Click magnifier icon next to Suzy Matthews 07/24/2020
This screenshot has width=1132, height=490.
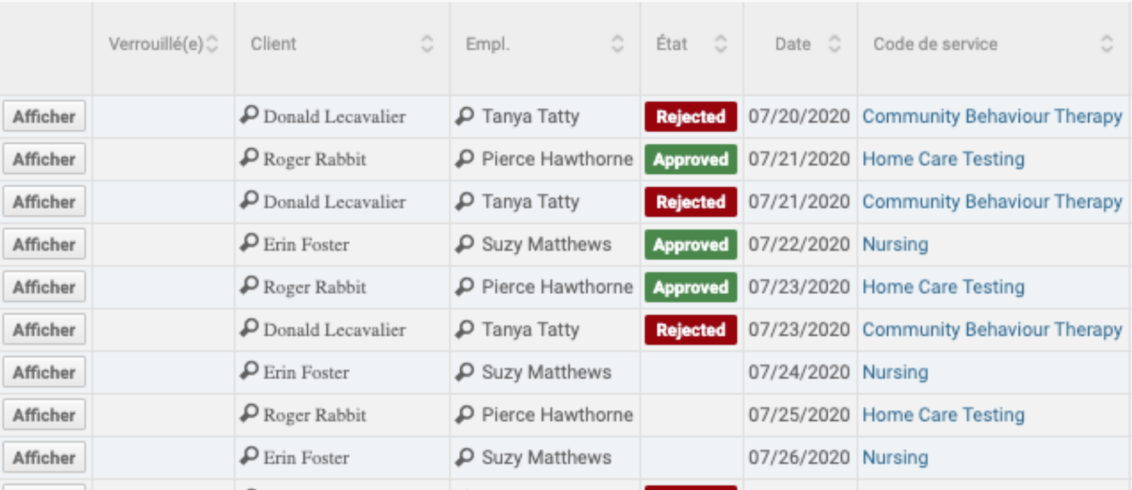click(x=464, y=372)
